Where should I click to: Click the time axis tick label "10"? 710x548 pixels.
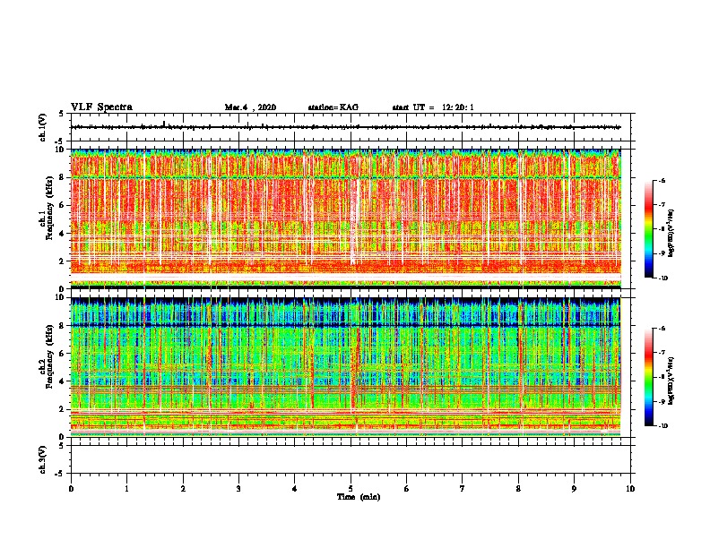[x=630, y=489]
